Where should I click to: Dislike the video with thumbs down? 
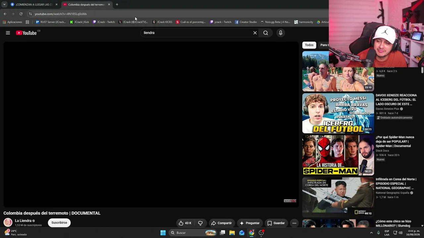point(200,223)
